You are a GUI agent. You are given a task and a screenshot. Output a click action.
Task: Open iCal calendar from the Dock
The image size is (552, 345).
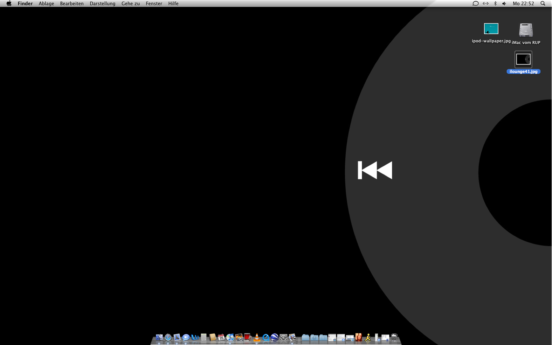(221, 337)
